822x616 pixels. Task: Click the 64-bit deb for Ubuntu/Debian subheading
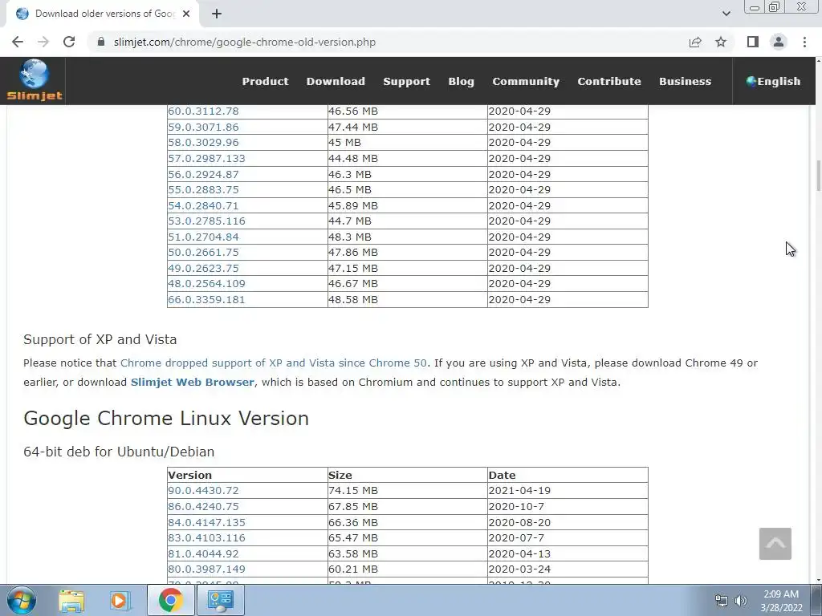point(119,452)
